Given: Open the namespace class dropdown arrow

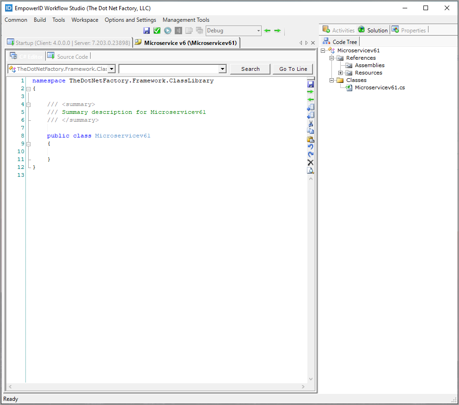Looking at the screenshot, I should click(x=111, y=69).
